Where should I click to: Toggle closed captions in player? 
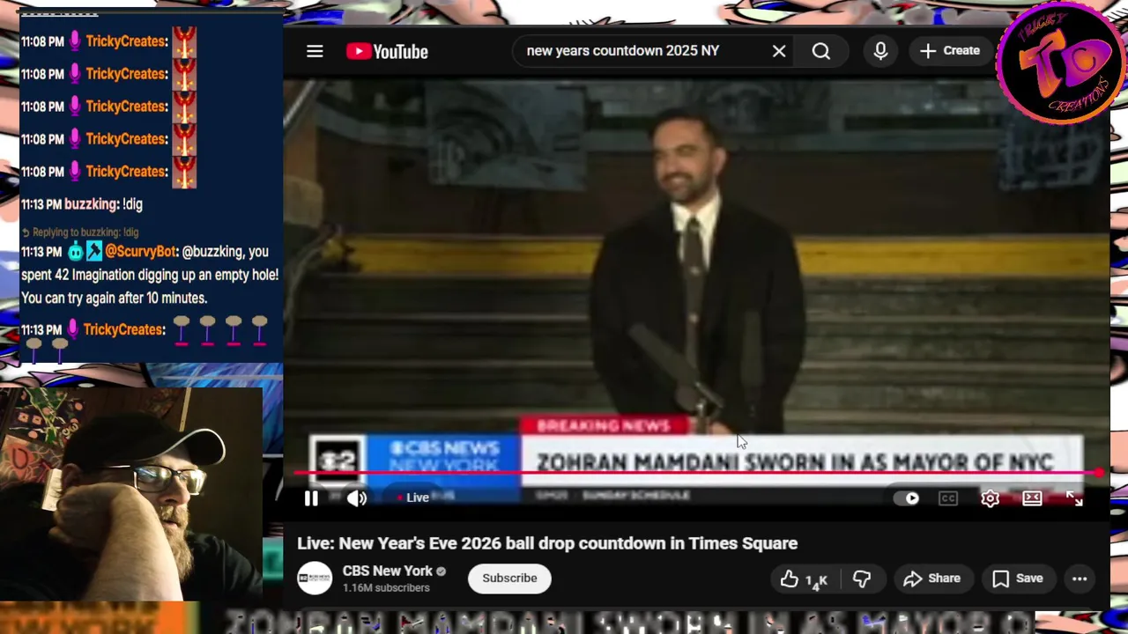click(x=948, y=498)
